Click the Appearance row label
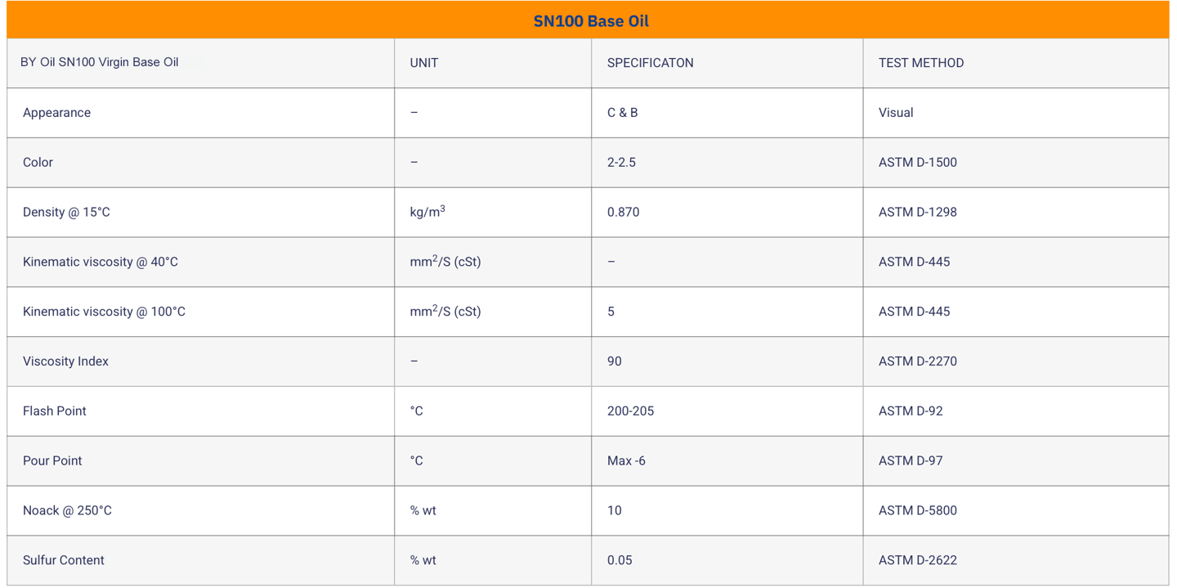Viewport: 1177px width, 588px height. pos(56,113)
